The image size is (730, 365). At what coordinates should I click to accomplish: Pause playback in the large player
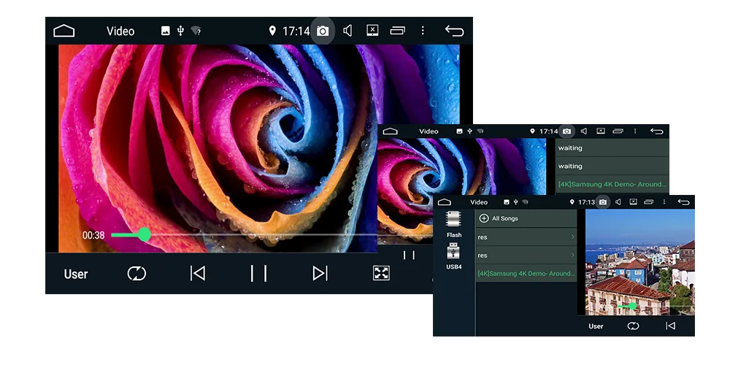[258, 273]
